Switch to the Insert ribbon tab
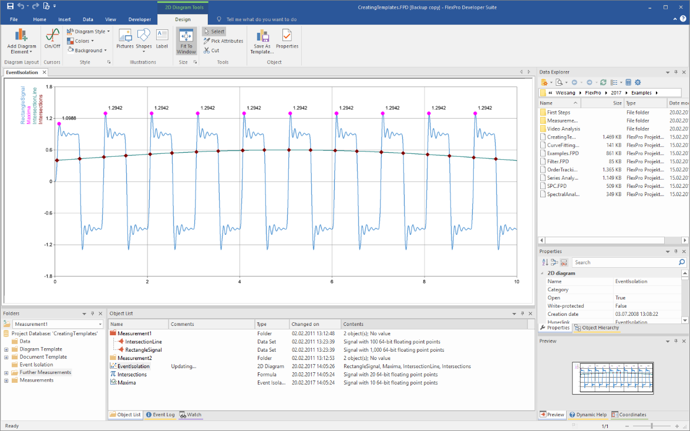Screen dimensions: 690x431 point(64,19)
